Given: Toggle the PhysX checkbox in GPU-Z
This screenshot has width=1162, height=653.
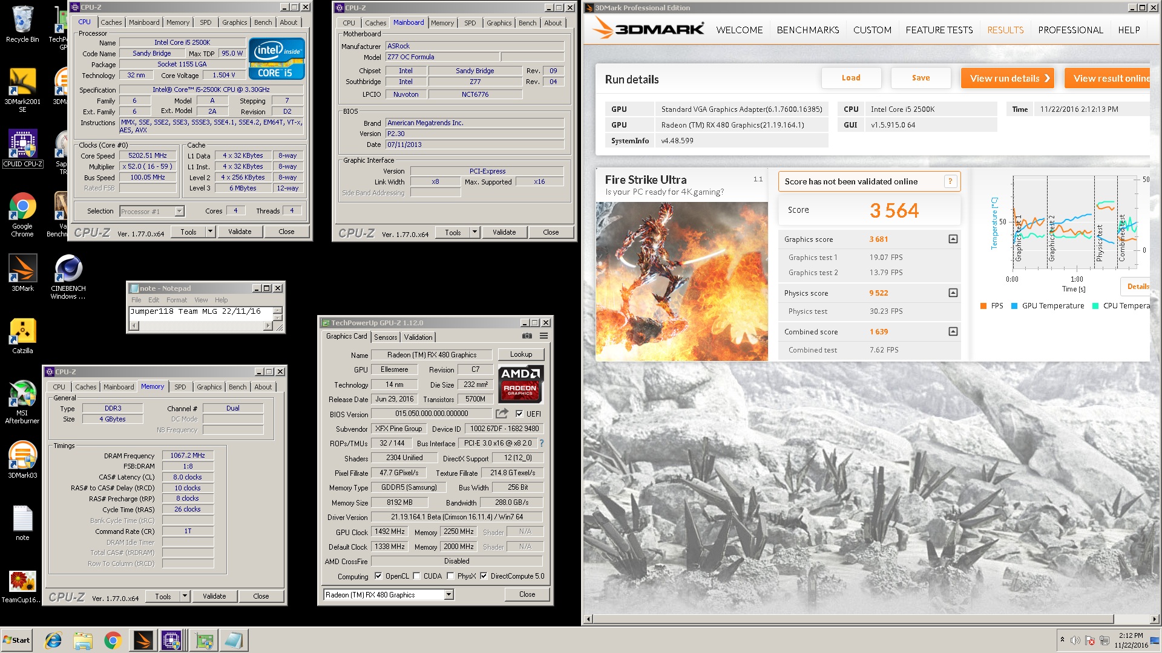Looking at the screenshot, I should click(450, 576).
